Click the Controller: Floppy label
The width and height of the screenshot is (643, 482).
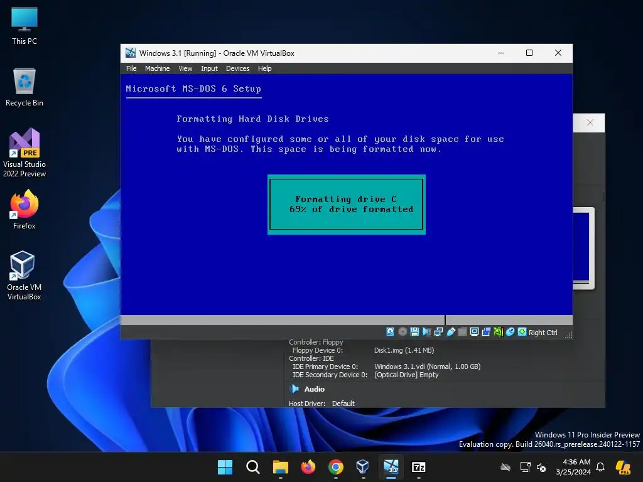pyautogui.click(x=316, y=342)
